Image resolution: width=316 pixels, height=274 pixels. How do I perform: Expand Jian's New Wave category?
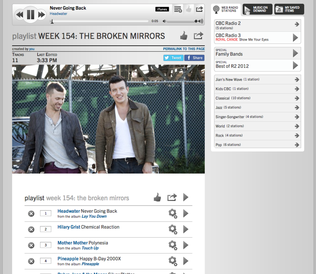point(257,79)
